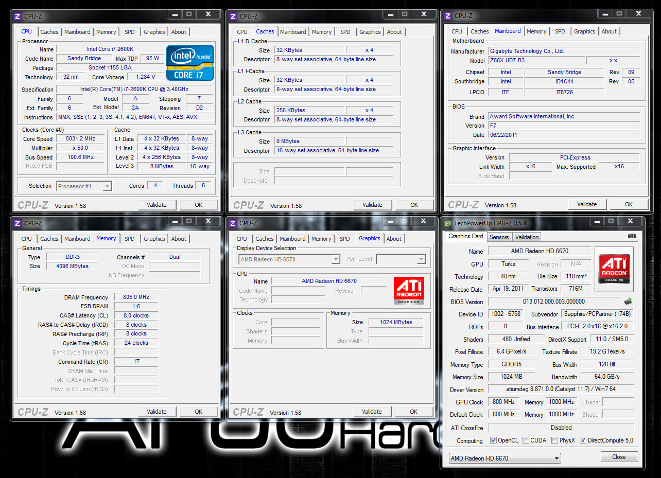Click the camera screenshot icon in GPU-Z
This screenshot has width=661, height=478.
(632, 236)
